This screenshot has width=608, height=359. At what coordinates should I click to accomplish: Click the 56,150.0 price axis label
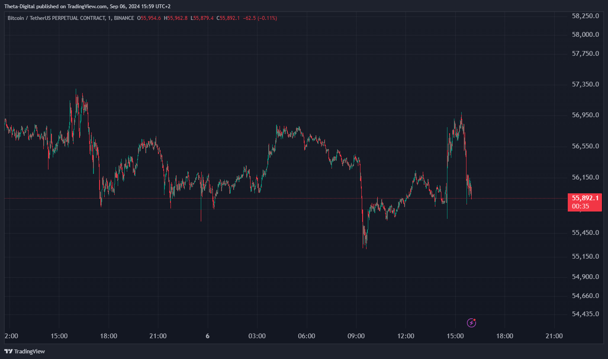(585, 177)
